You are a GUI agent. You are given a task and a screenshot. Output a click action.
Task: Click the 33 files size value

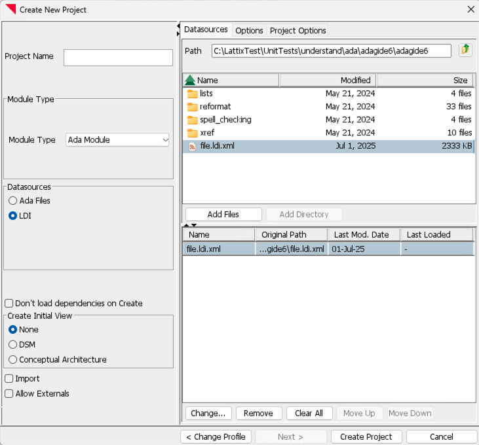tap(459, 107)
